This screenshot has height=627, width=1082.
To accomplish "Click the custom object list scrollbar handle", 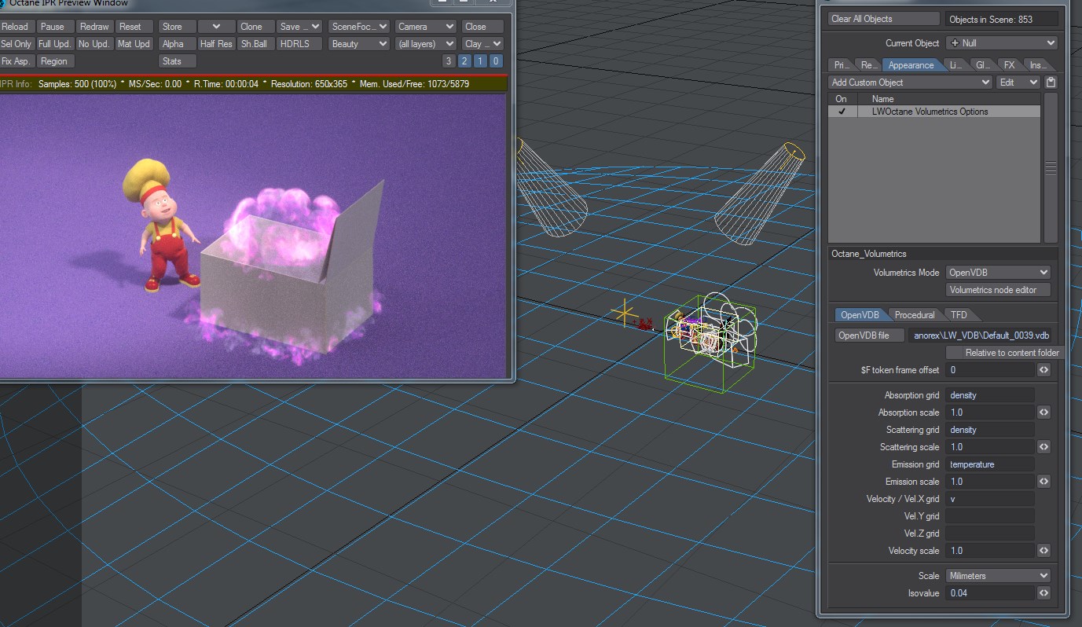I will (x=1051, y=168).
